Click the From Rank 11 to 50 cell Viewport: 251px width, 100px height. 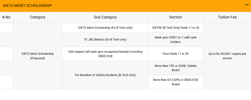(x=176, y=54)
